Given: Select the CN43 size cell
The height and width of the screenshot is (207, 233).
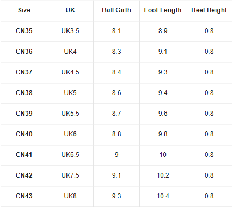Looking at the screenshot, I should click(24, 196).
